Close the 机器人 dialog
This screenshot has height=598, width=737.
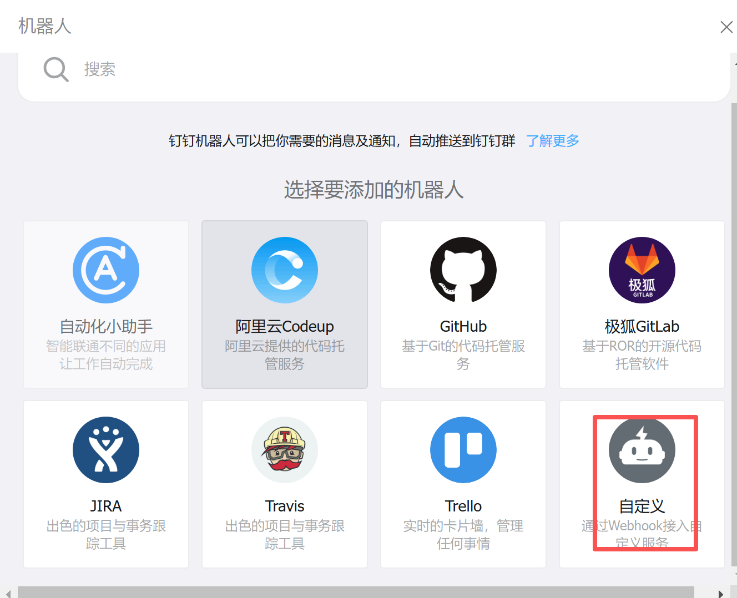click(x=726, y=27)
